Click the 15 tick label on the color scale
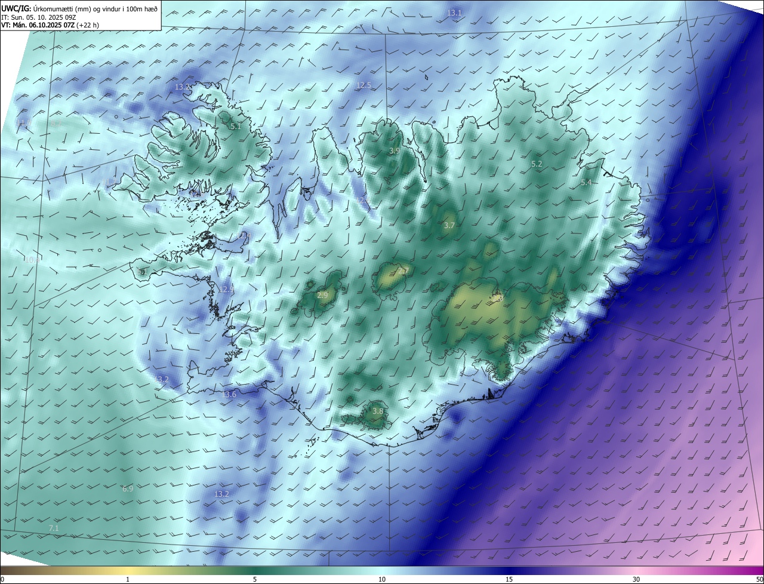 (x=509, y=579)
